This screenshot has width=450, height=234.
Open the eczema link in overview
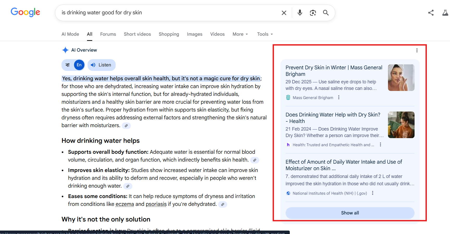(x=125, y=204)
